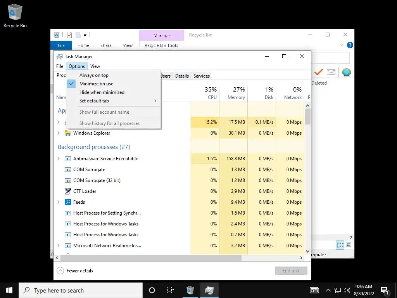Viewport: 397px width, 298px height.
Task: Close the Options menu via Options
Action: (x=77, y=66)
